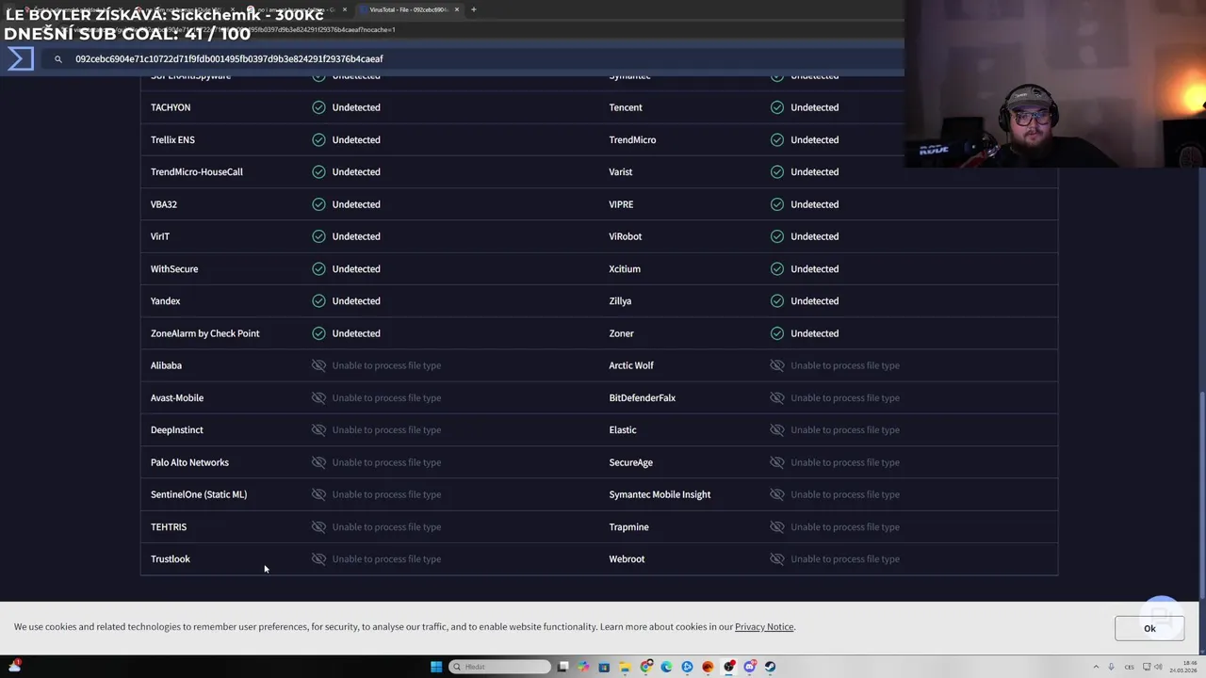
Task: Select the SentinelOne (Static ML) vendor name
Action: pyautogui.click(x=199, y=494)
